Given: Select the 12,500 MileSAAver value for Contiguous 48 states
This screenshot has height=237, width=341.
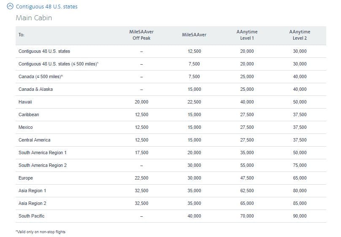Looking at the screenshot, I should click(x=194, y=52).
